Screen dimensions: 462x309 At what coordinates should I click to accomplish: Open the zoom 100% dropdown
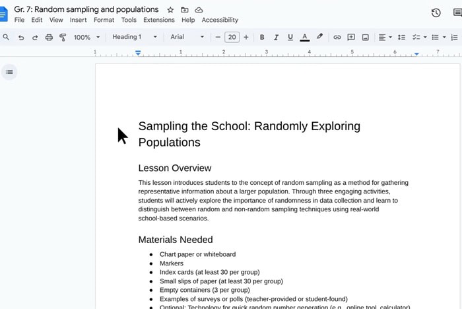pyautogui.click(x=87, y=38)
